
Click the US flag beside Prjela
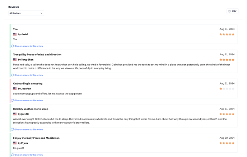tap(15, 143)
